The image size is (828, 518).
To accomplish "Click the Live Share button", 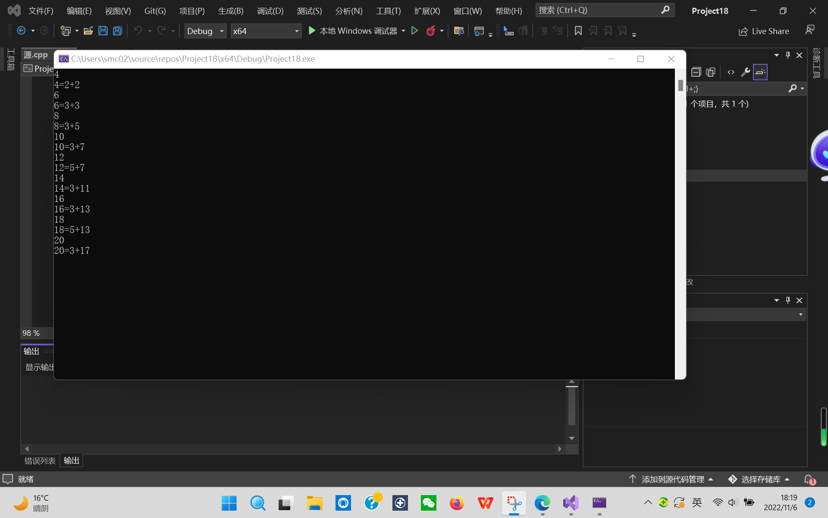I will pos(764,31).
